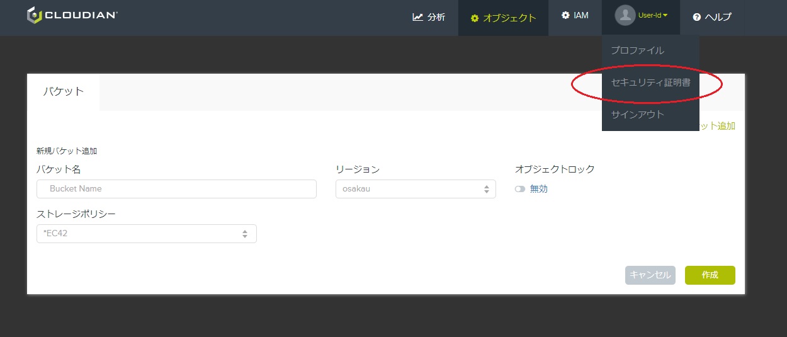Toggle the オブジェクトロック switch
Image resolution: width=787 pixels, height=337 pixels.
click(x=520, y=189)
